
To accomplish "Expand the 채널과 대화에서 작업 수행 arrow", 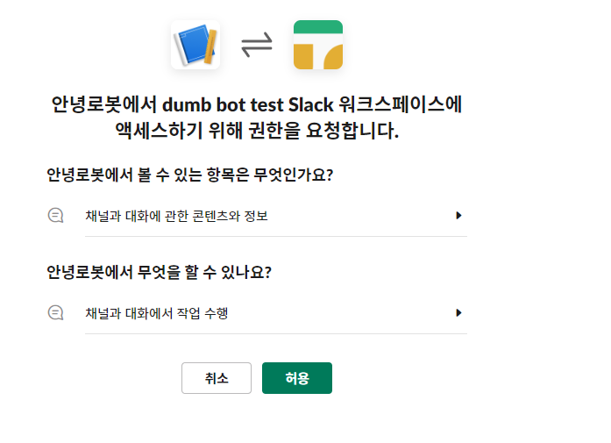I will [x=458, y=313].
